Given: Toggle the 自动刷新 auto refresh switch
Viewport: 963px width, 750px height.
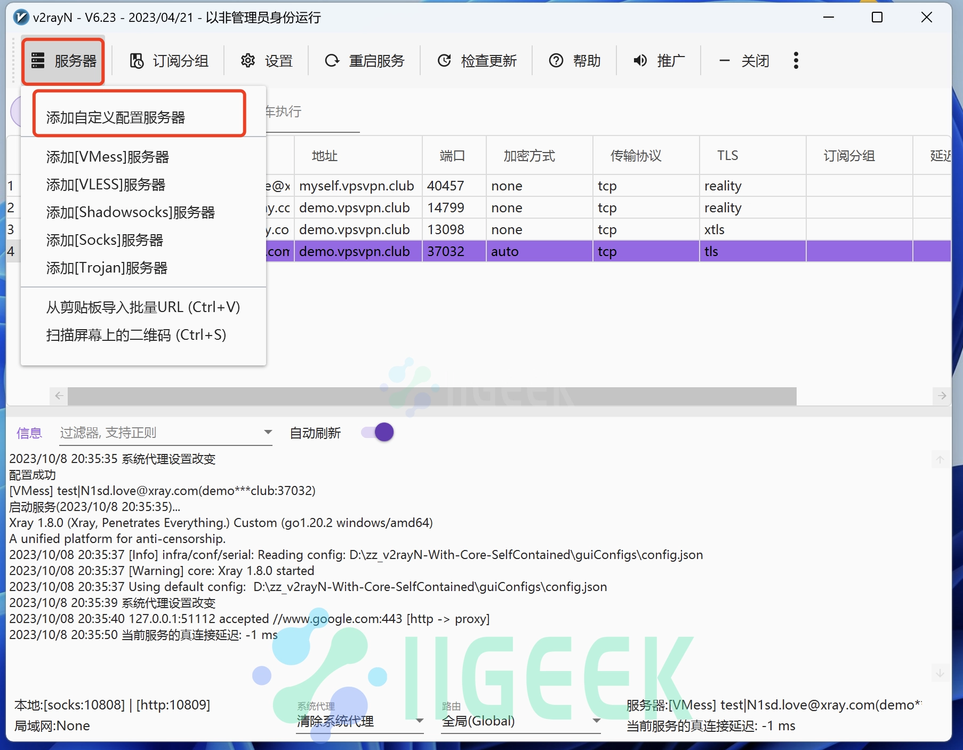Looking at the screenshot, I should pyautogui.click(x=378, y=432).
